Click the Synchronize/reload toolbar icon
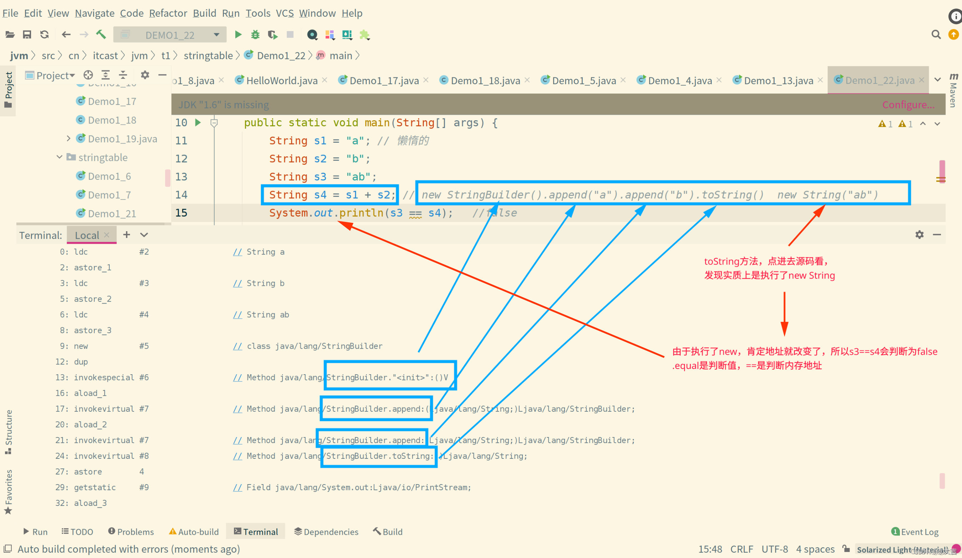The height and width of the screenshot is (558, 962). click(44, 35)
